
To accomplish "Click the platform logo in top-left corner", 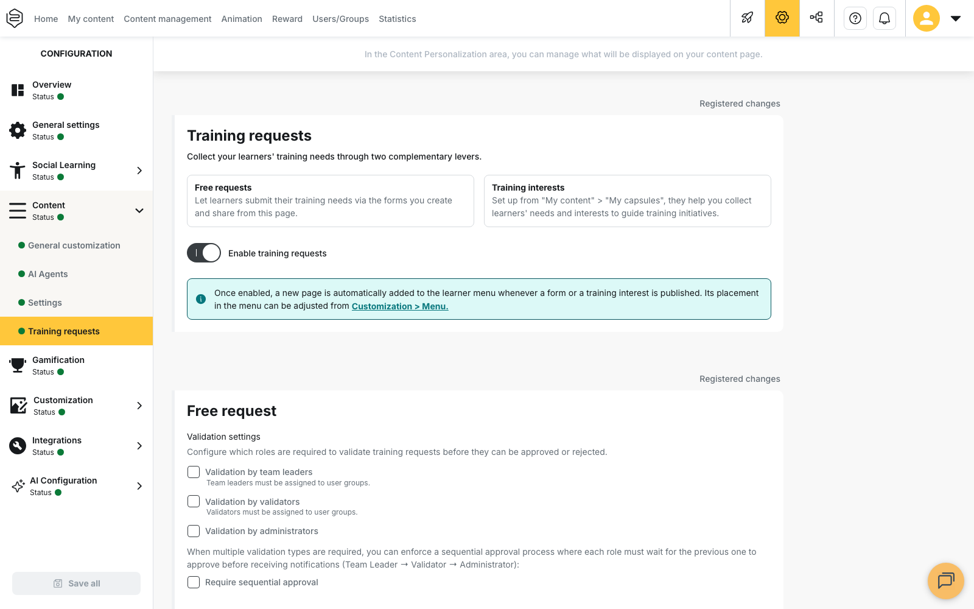I will click(15, 18).
